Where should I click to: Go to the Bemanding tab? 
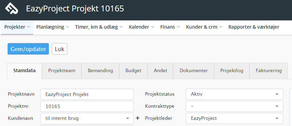point(100,71)
